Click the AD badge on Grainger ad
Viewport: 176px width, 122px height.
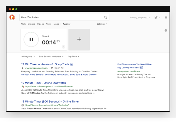(x=141, y=67)
